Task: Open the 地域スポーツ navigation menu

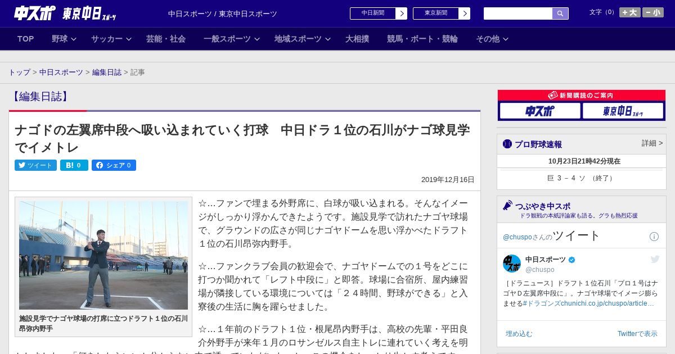Action: [x=298, y=39]
